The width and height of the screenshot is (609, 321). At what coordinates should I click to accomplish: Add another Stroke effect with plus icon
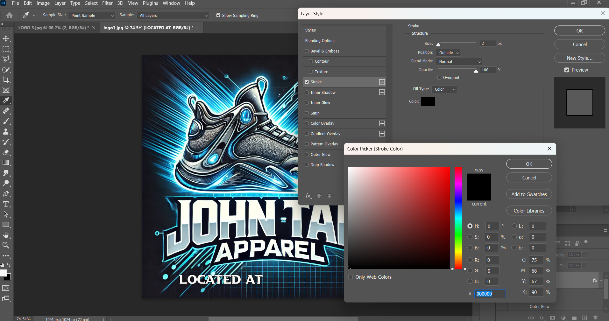(382, 82)
